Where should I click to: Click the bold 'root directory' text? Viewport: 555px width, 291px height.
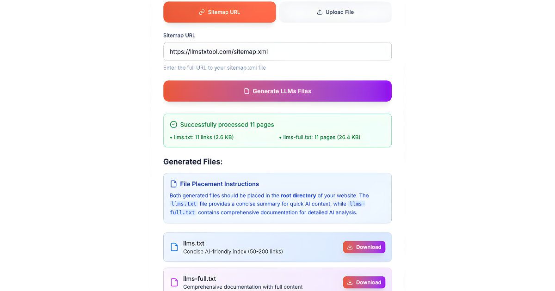pyautogui.click(x=298, y=195)
